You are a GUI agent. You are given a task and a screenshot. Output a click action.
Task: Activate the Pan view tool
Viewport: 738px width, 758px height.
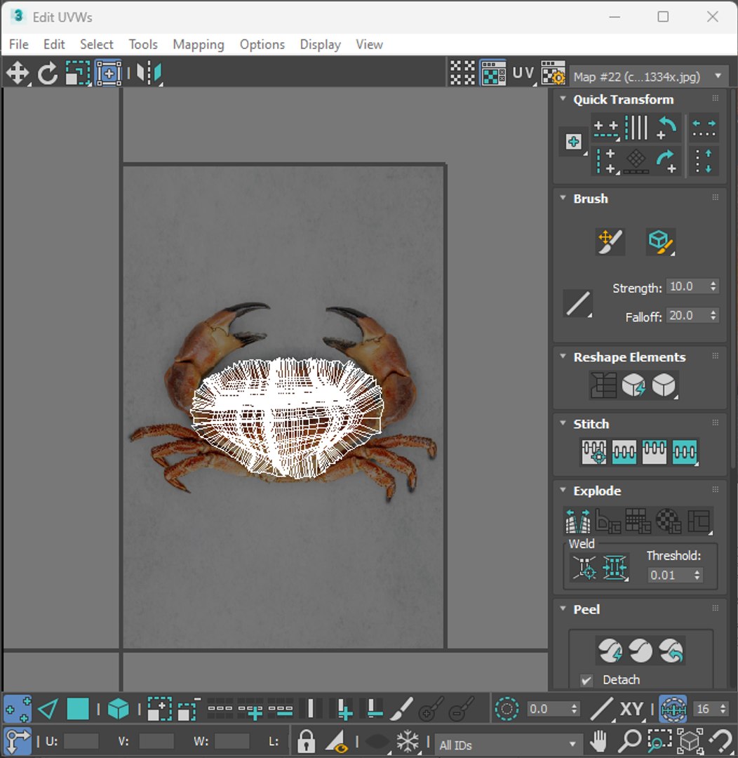tap(598, 740)
